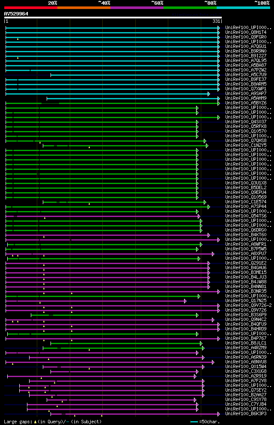Click the green ~80% legend color segment
This screenshot has height=425, width=274.
coord(190,8)
